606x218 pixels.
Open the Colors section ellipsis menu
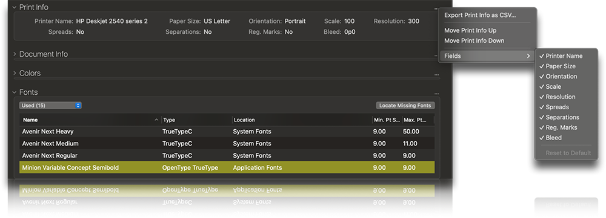coord(436,75)
